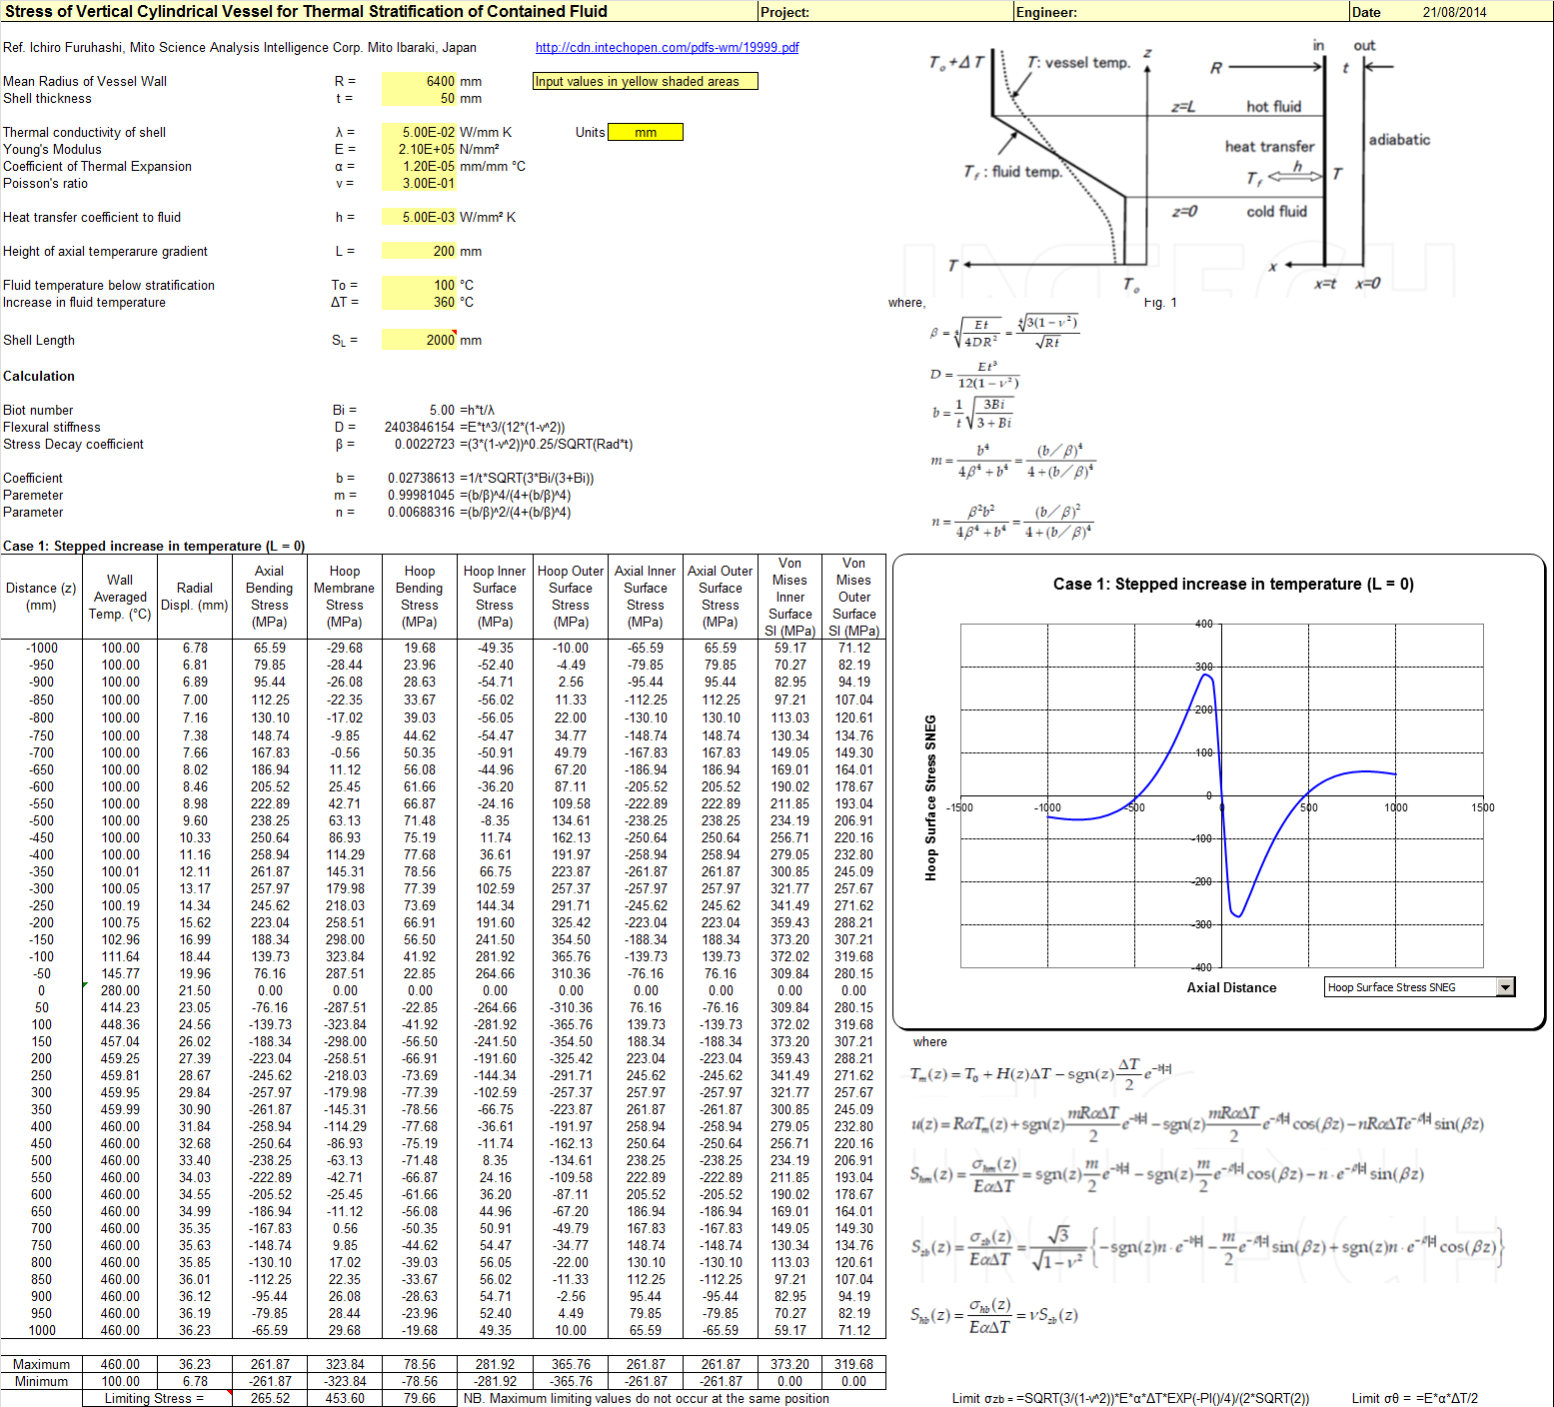Select the vertical 'Hoop Surface Stress SNEG' axis label
This screenshot has width=1554, height=1407.
coord(930,797)
